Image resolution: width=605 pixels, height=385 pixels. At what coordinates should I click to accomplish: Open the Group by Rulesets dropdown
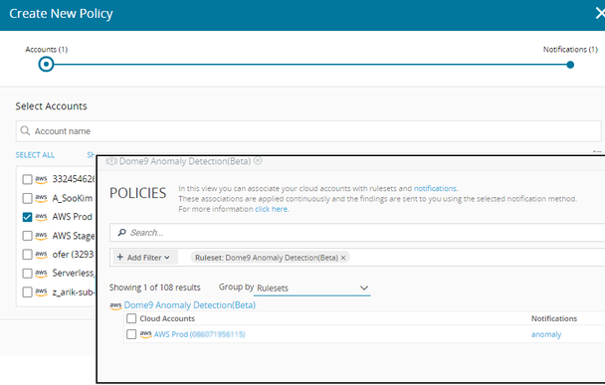[x=311, y=289]
